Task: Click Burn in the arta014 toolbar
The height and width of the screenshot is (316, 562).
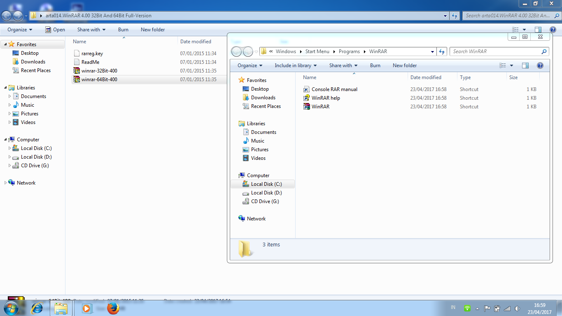Action: coord(123,30)
